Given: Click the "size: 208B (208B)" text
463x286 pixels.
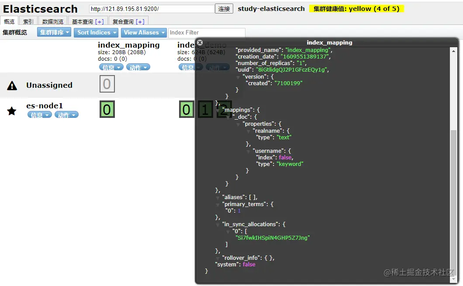Looking at the screenshot, I should click(x=122, y=52).
